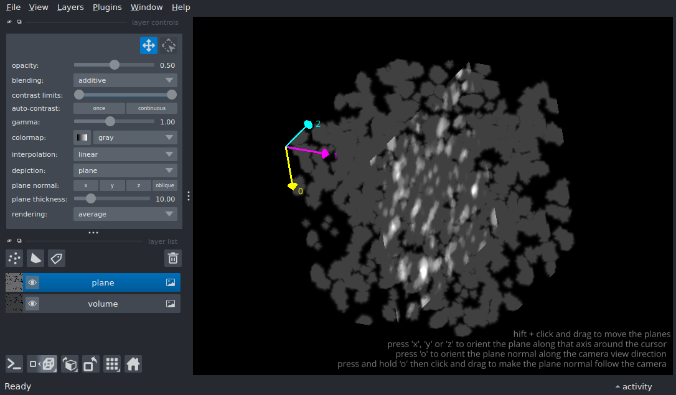Open the blending dropdown

tap(126, 80)
